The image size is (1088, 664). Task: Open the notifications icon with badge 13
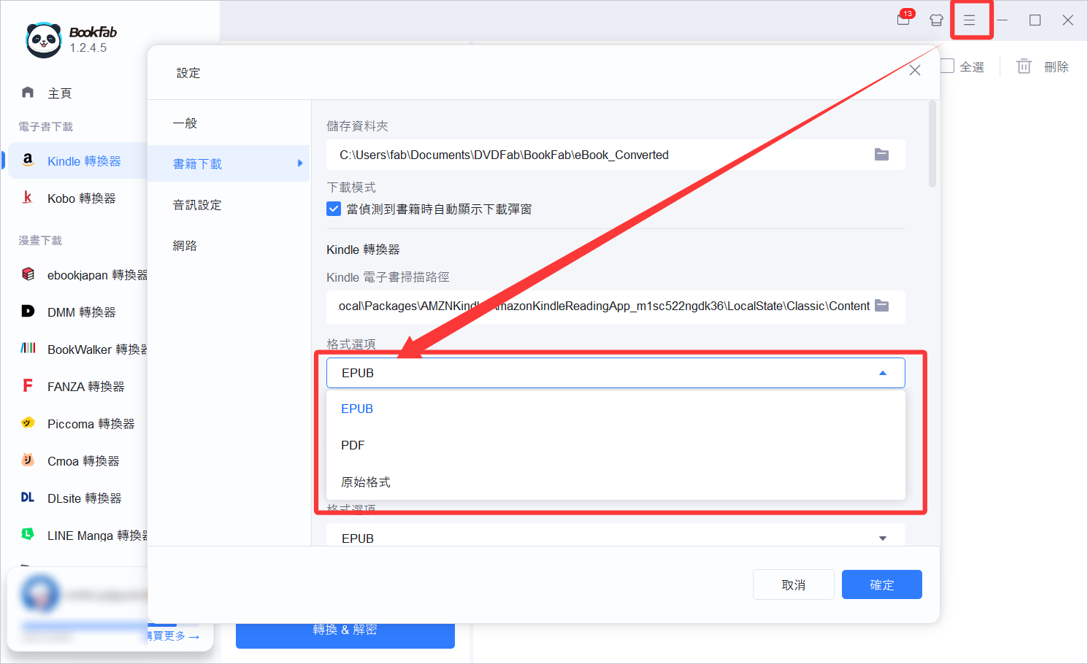pyautogui.click(x=905, y=18)
